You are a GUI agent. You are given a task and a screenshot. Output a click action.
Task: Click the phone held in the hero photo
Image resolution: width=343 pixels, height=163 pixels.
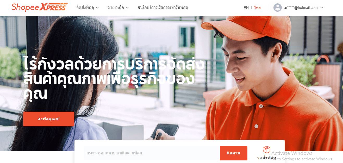click(165, 131)
